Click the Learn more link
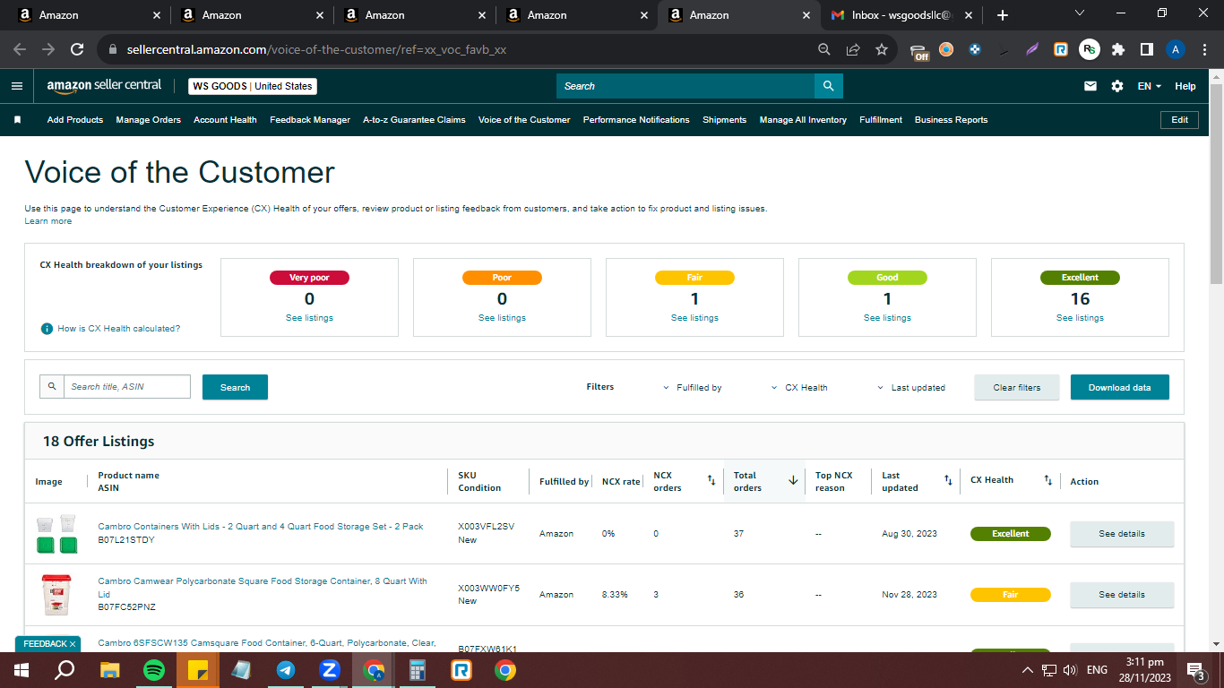The width and height of the screenshot is (1224, 688). [x=48, y=221]
